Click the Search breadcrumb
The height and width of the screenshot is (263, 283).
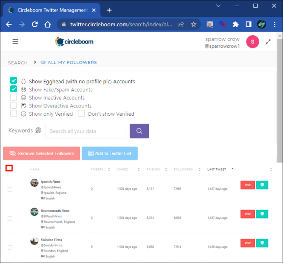(x=18, y=63)
